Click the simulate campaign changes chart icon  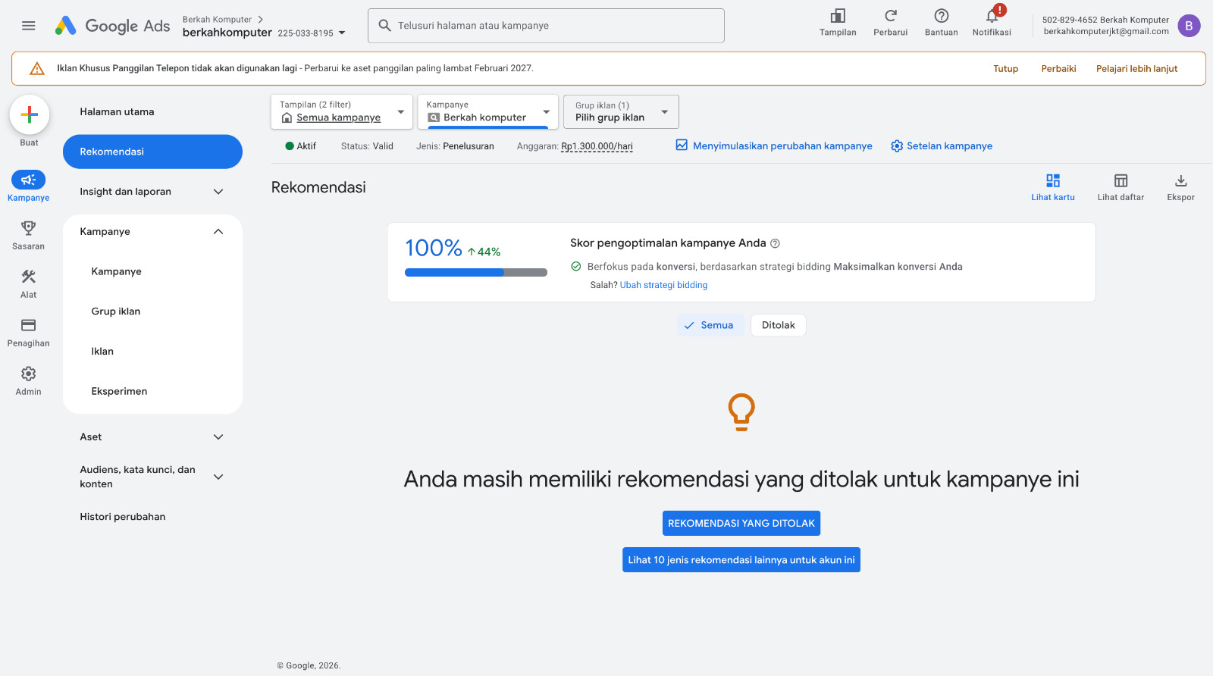pyautogui.click(x=682, y=146)
